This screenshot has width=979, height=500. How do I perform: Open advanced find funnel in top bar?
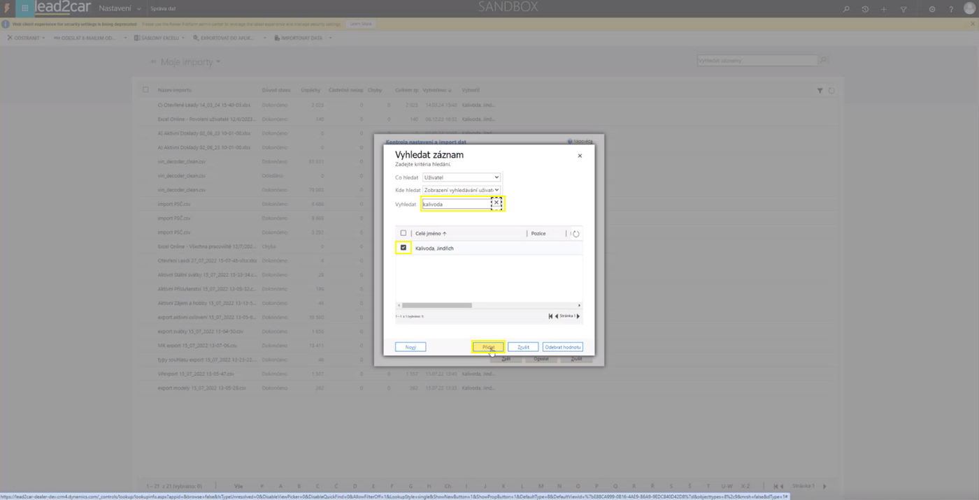click(903, 9)
